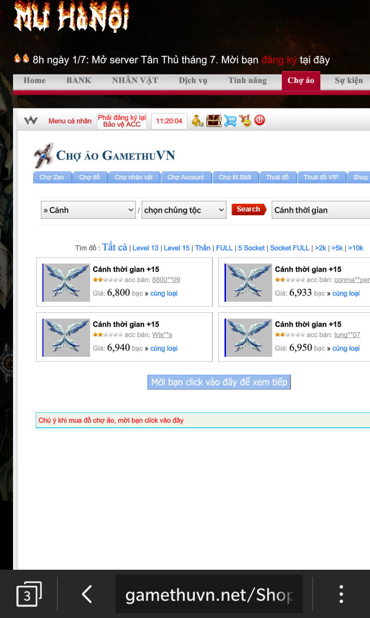Image resolution: width=370 pixels, height=618 pixels.
Task: Open the browser three-dot menu
Action: click(x=341, y=594)
